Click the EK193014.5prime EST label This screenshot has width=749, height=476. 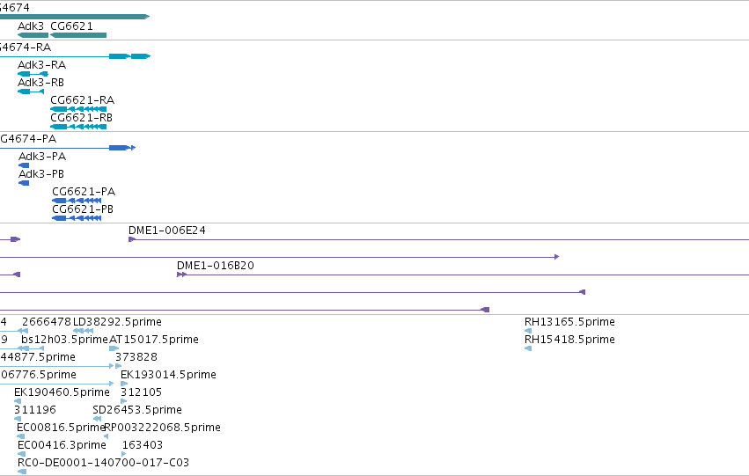(168, 376)
